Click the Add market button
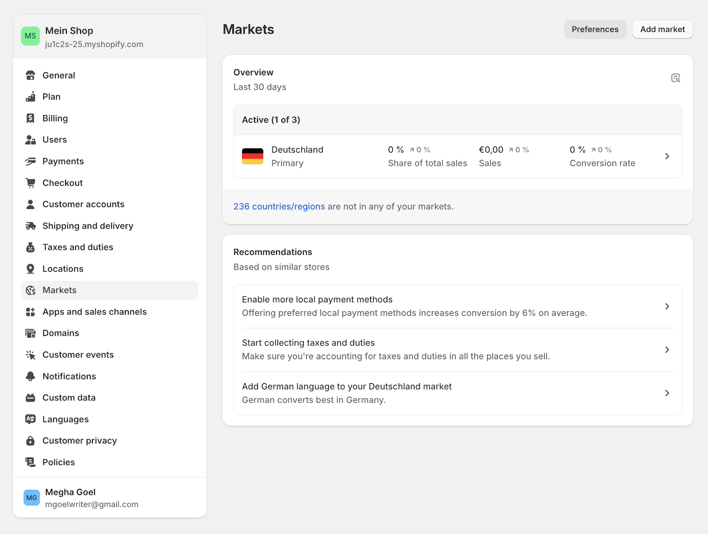Screen dimensions: 708x534 662,29
